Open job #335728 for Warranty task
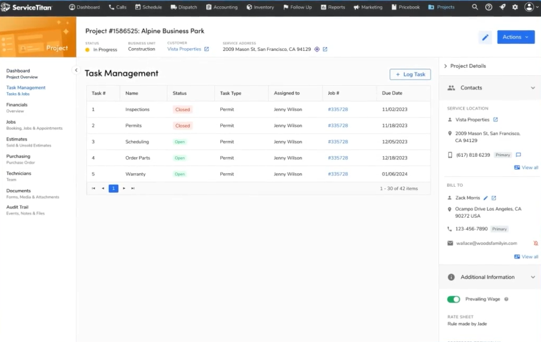Image resolution: width=541 pixels, height=342 pixels. click(338, 174)
